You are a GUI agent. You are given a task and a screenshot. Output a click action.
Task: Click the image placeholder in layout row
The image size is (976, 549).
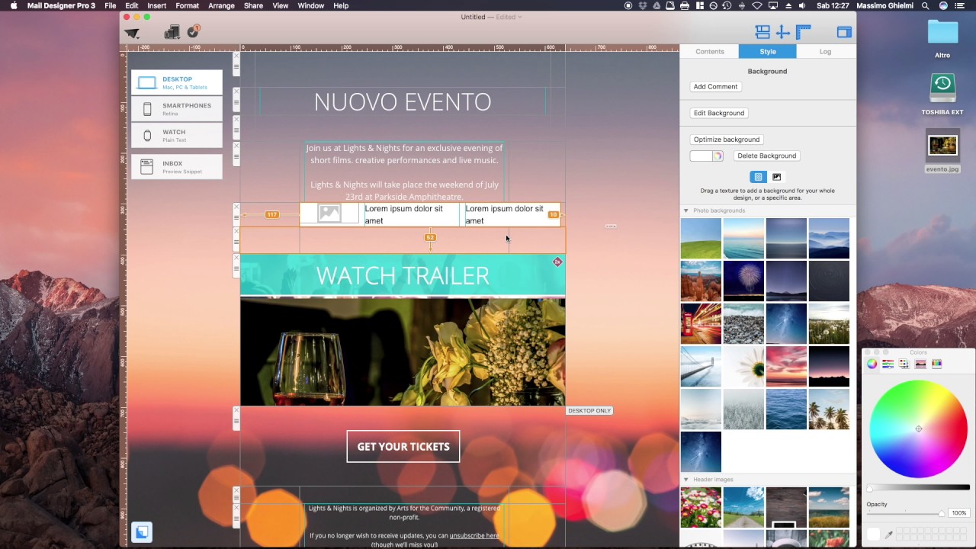(329, 213)
